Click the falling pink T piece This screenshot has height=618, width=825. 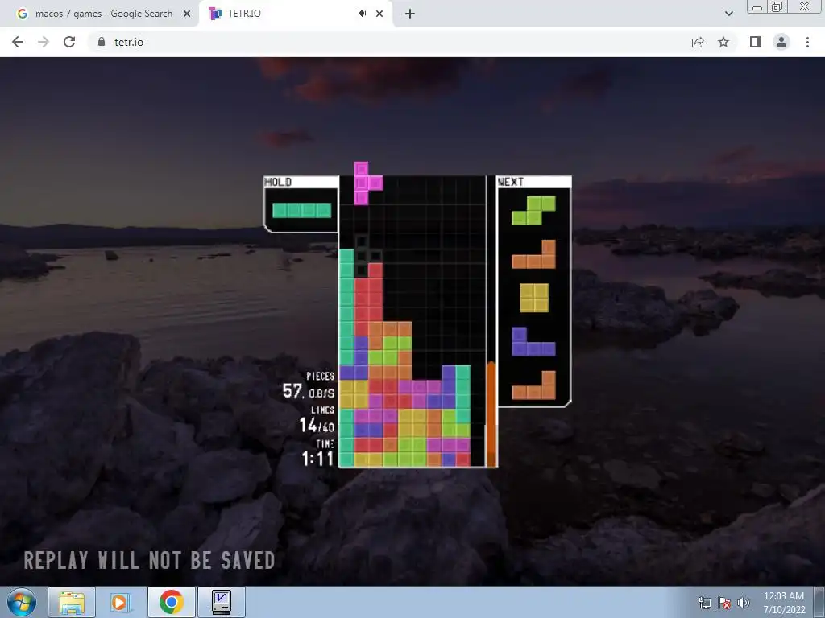pos(367,183)
